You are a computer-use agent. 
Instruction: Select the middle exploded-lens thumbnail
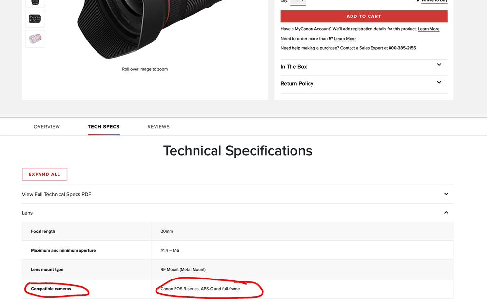(35, 19)
